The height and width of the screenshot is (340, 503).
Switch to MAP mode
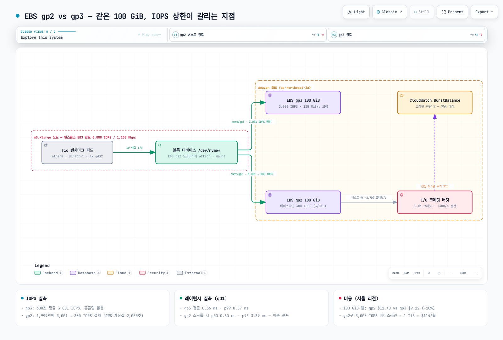click(x=406, y=273)
